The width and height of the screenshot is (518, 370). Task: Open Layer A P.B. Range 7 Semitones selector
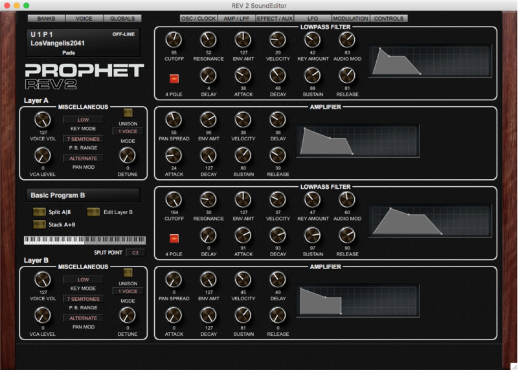(x=84, y=139)
